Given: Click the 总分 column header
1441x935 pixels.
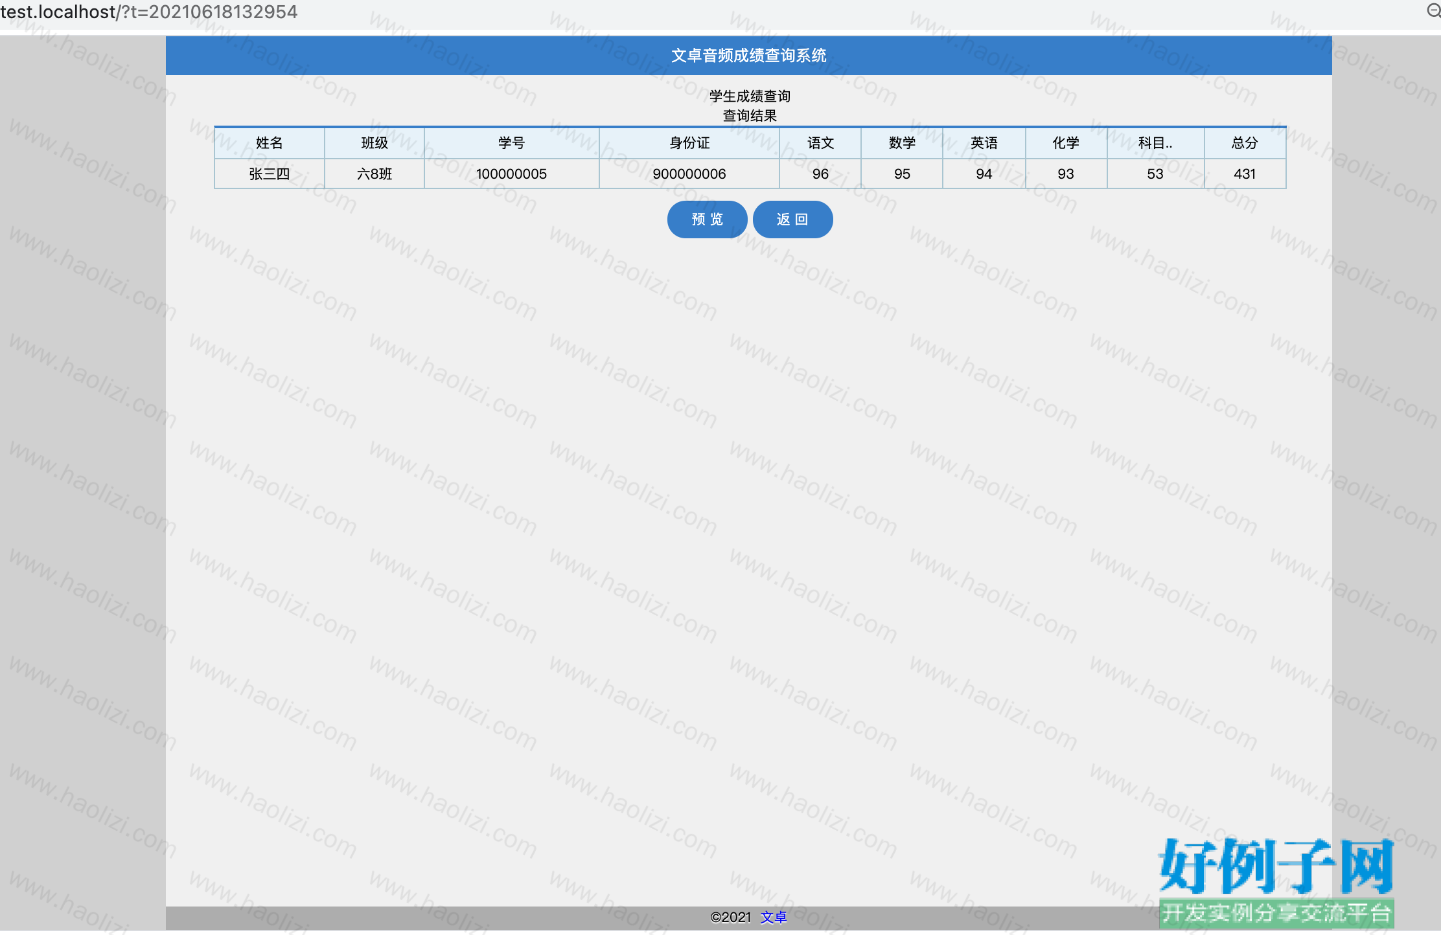Looking at the screenshot, I should tap(1245, 143).
